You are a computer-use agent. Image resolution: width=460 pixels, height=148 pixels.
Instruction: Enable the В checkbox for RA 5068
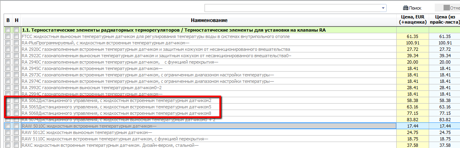8,113
